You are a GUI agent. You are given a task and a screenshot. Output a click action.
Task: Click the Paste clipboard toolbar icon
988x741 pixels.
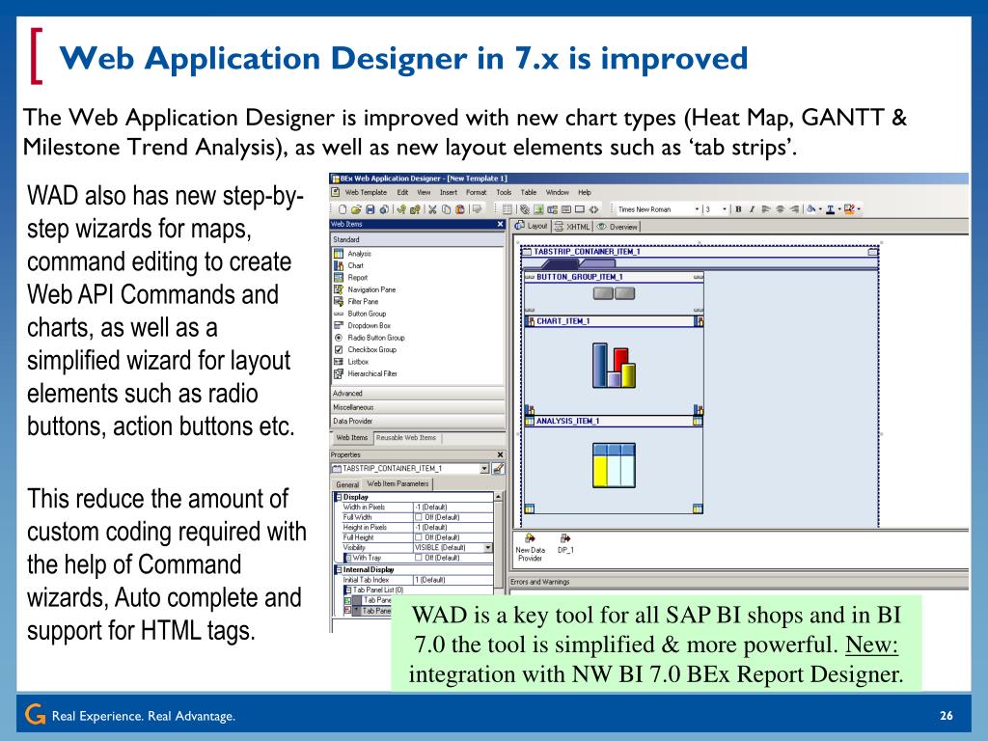pos(460,209)
